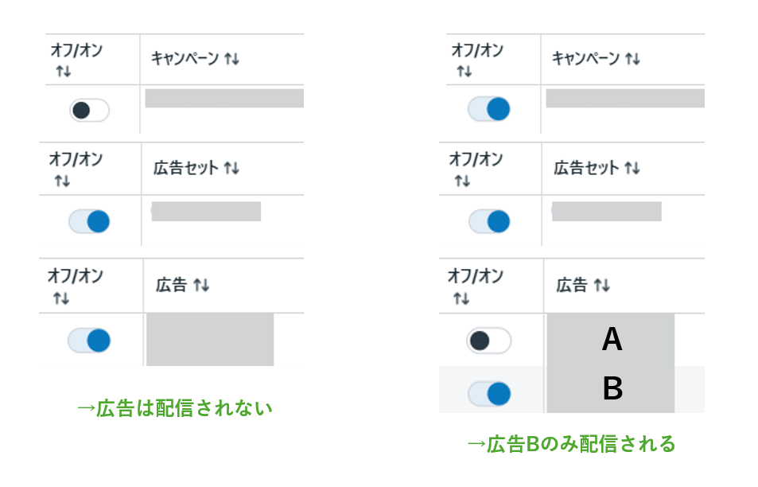
Task: Sort the right example's 広告セット column
Action: pyautogui.click(x=632, y=168)
